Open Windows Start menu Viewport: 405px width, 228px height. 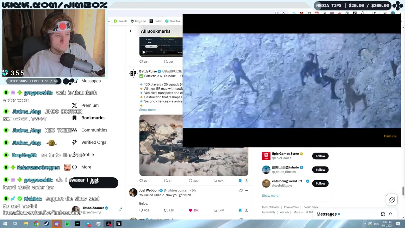coord(5,224)
